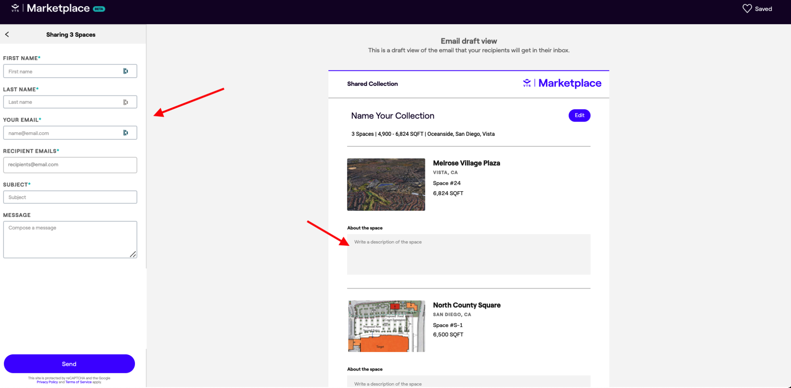Viewport: 791px width, 388px height.
Task: Click the SAN DIEGO, CA location text
Action: tap(452, 315)
